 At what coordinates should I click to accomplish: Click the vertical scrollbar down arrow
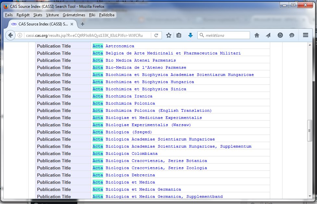point(310,196)
